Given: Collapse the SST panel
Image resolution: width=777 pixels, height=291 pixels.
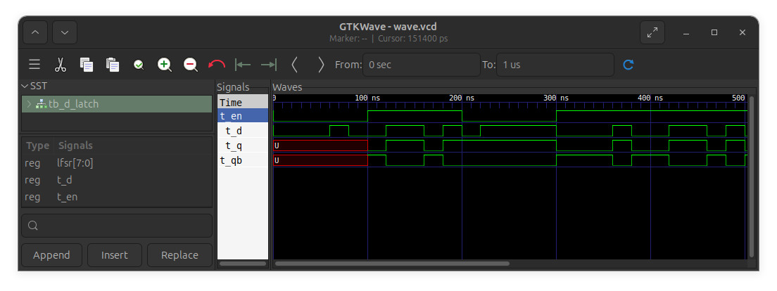Looking at the screenshot, I should pyautogui.click(x=25, y=86).
